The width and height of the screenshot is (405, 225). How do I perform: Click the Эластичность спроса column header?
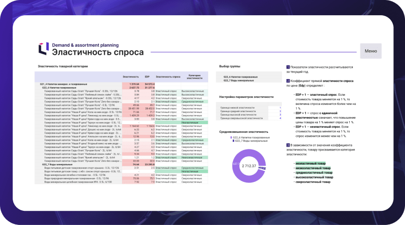pos(168,77)
